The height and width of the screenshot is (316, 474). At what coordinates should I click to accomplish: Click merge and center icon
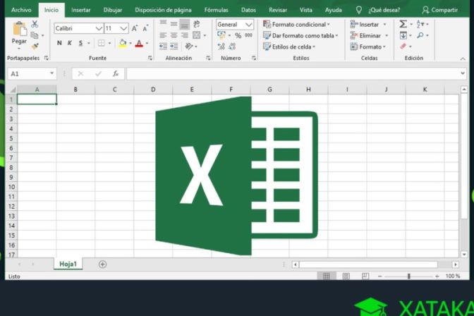(197, 35)
